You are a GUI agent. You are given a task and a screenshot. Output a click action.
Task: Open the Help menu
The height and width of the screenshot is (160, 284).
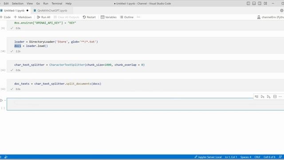[x=68, y=4]
